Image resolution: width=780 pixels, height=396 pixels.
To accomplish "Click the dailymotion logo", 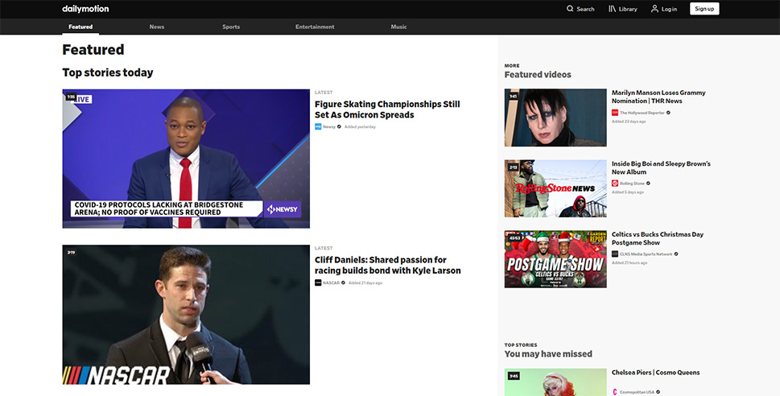I will click(x=85, y=9).
